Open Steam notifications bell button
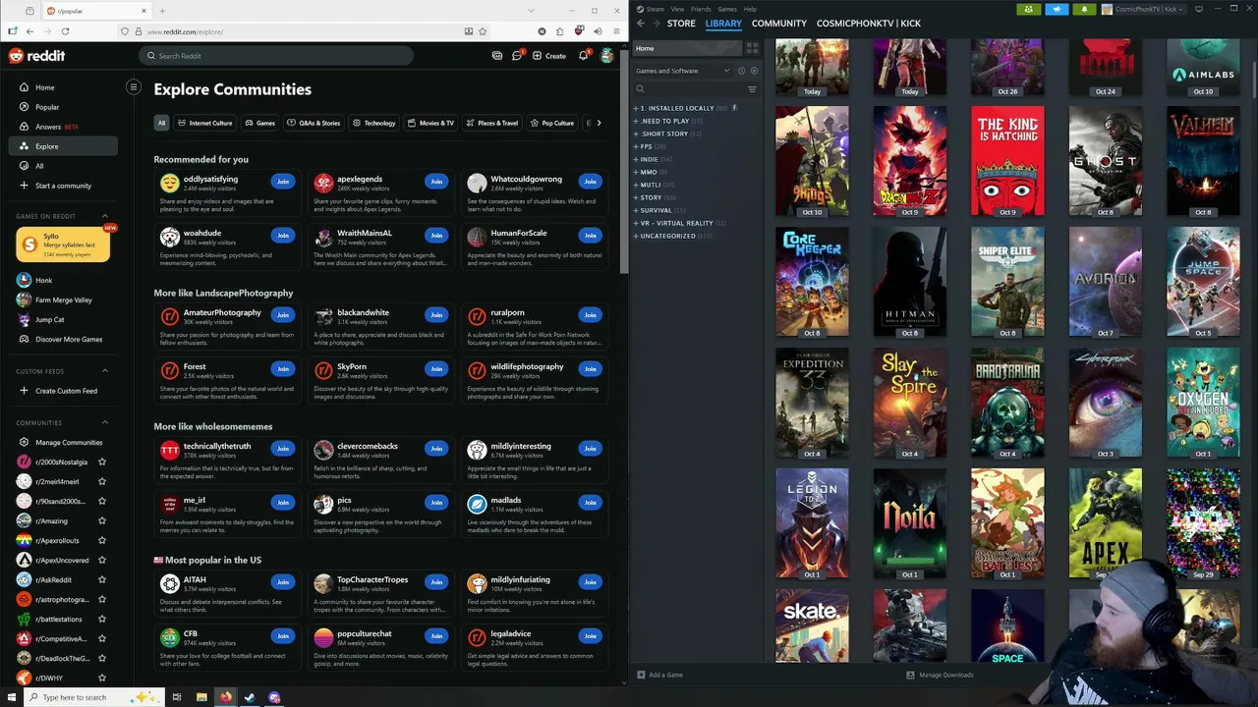Screen dimensions: 1258x707 click(1084, 9)
